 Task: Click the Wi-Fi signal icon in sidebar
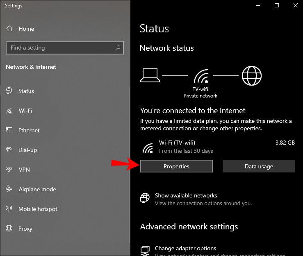click(x=9, y=111)
